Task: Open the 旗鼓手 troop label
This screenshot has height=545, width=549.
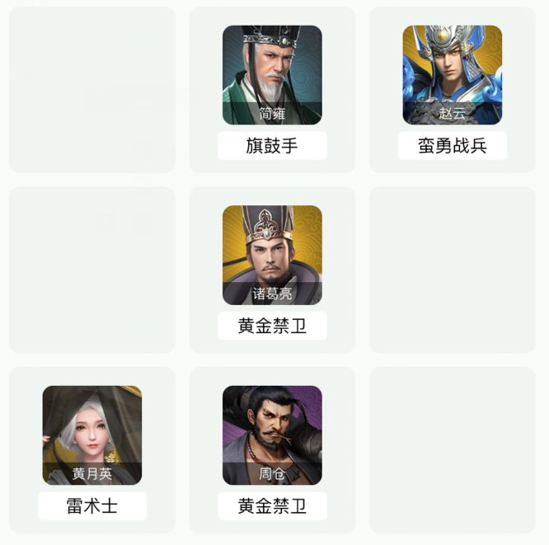Action: (x=272, y=146)
